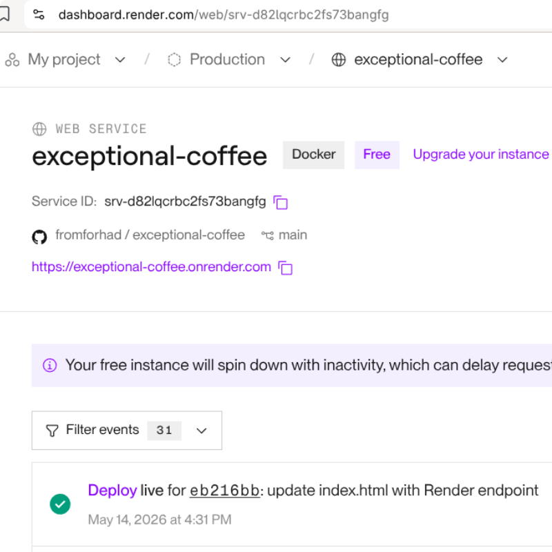
Task: Click the exceptional-coffee service title heading
Action: tap(150, 156)
